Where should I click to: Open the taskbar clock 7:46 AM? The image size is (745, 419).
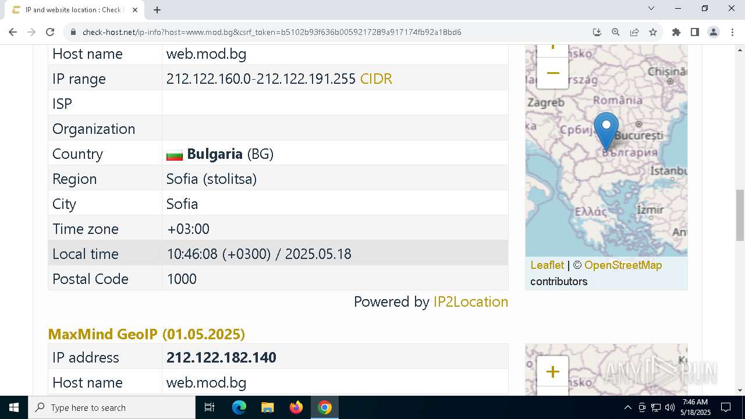696,407
